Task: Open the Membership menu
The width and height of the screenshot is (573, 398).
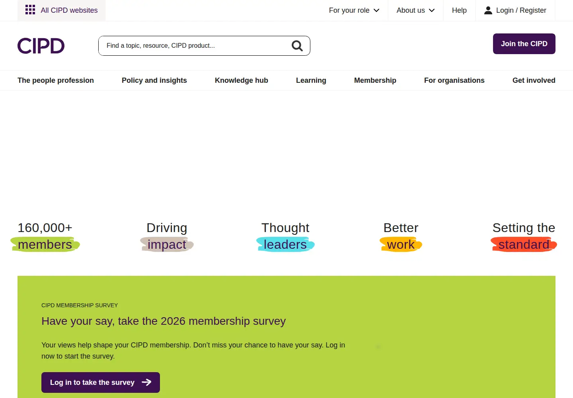Action: point(375,80)
